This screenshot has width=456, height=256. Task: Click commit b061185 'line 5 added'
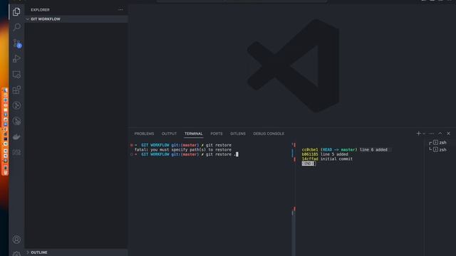[325, 154]
